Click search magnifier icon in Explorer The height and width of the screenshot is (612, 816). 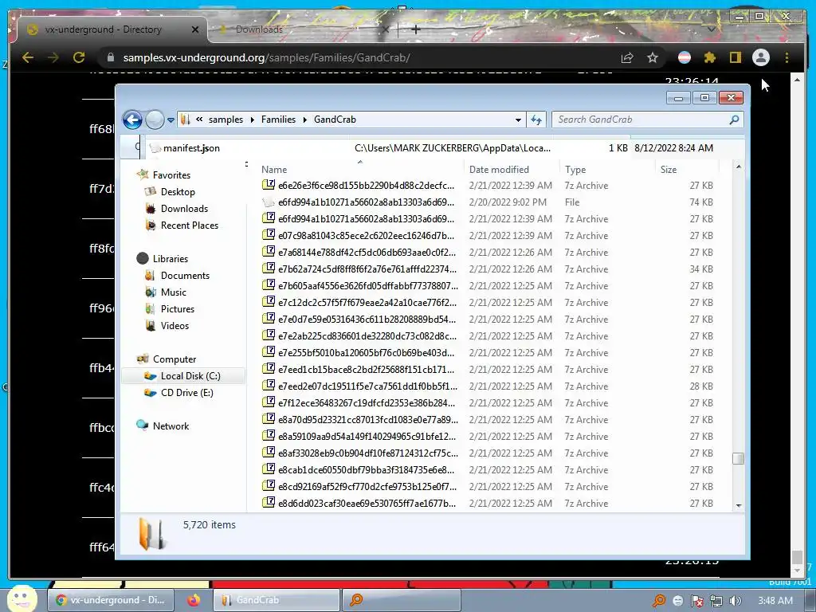pyautogui.click(x=734, y=120)
